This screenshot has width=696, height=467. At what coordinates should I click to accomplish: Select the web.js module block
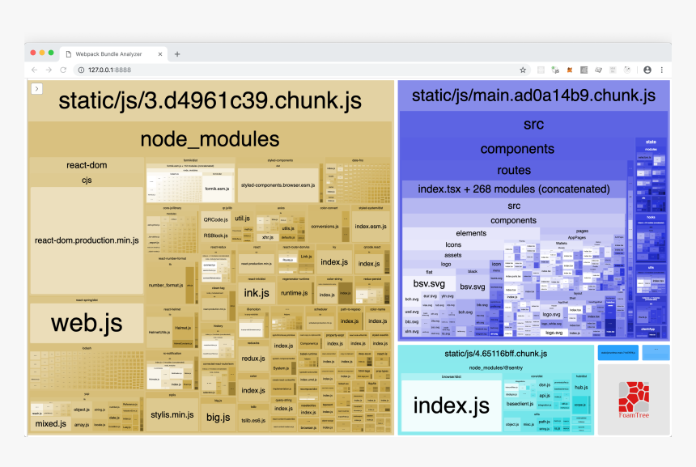point(86,323)
